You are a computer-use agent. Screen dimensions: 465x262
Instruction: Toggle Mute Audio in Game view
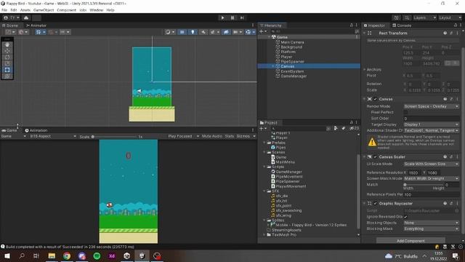coord(211,136)
